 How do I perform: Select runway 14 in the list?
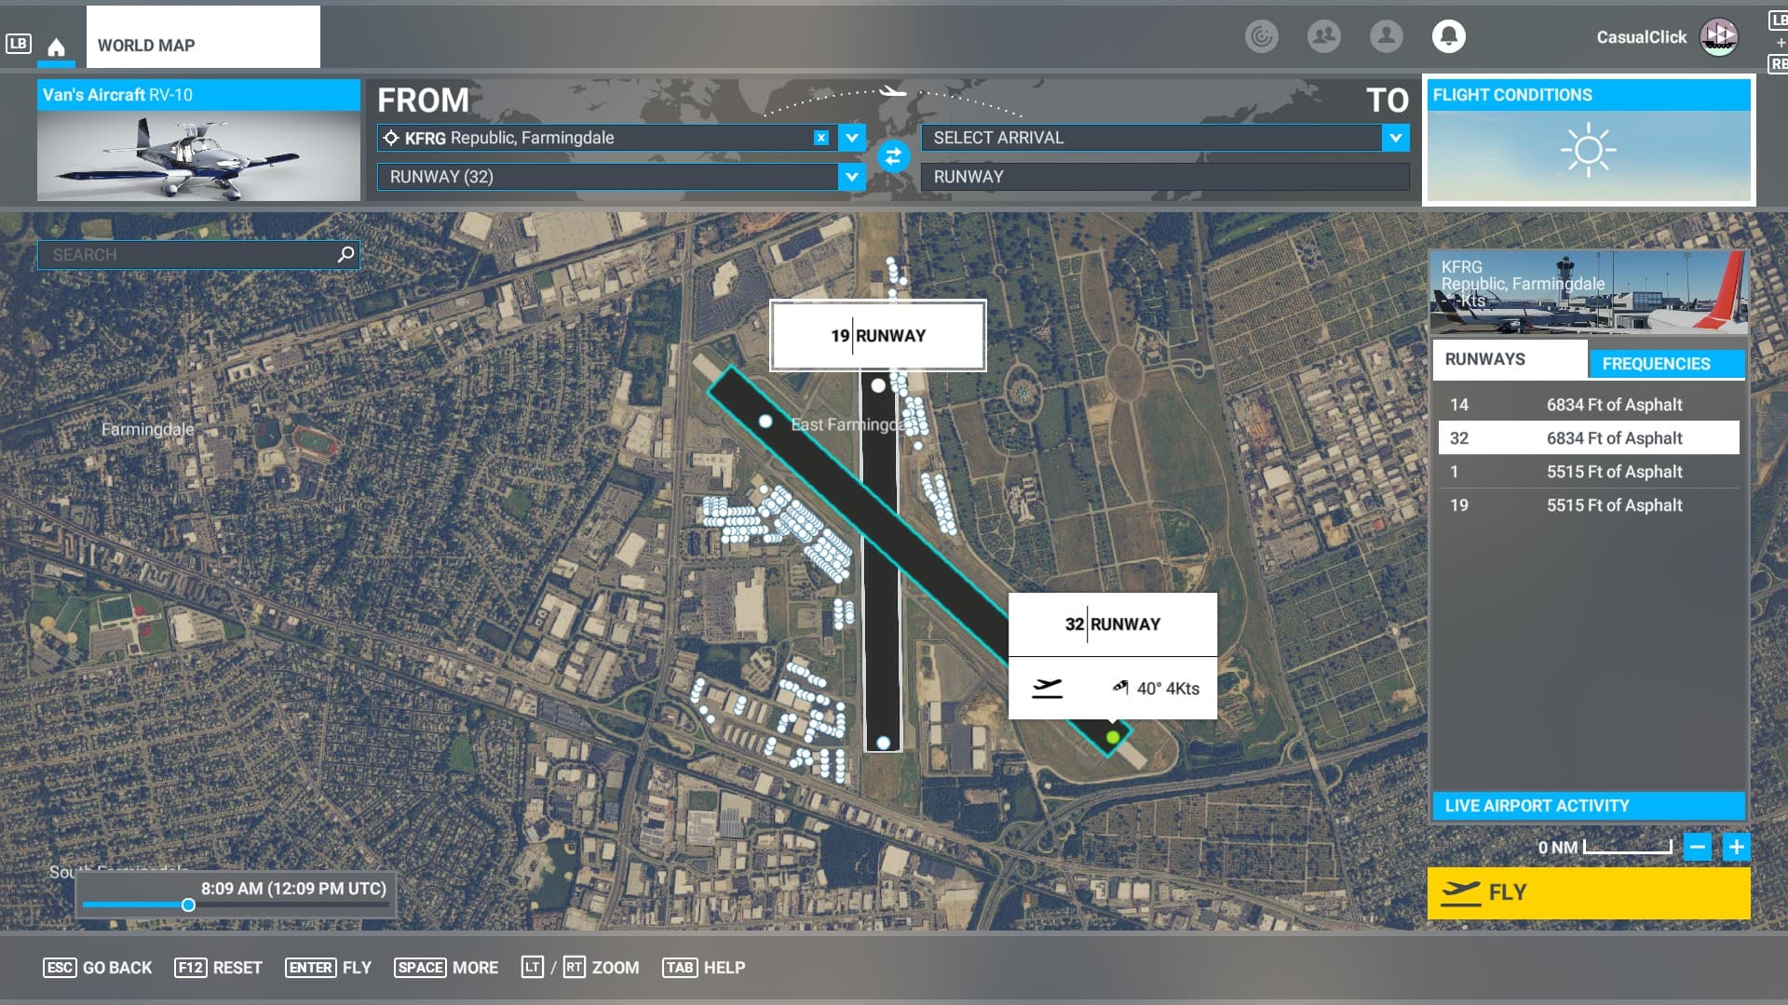[x=1589, y=405]
